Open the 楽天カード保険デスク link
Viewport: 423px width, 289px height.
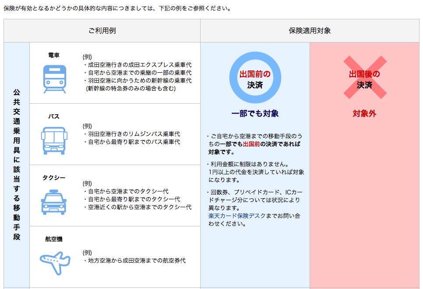(x=237, y=216)
